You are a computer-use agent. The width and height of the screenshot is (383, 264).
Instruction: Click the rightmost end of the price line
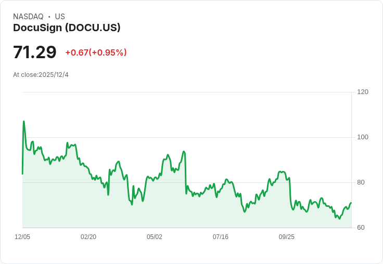click(x=351, y=203)
